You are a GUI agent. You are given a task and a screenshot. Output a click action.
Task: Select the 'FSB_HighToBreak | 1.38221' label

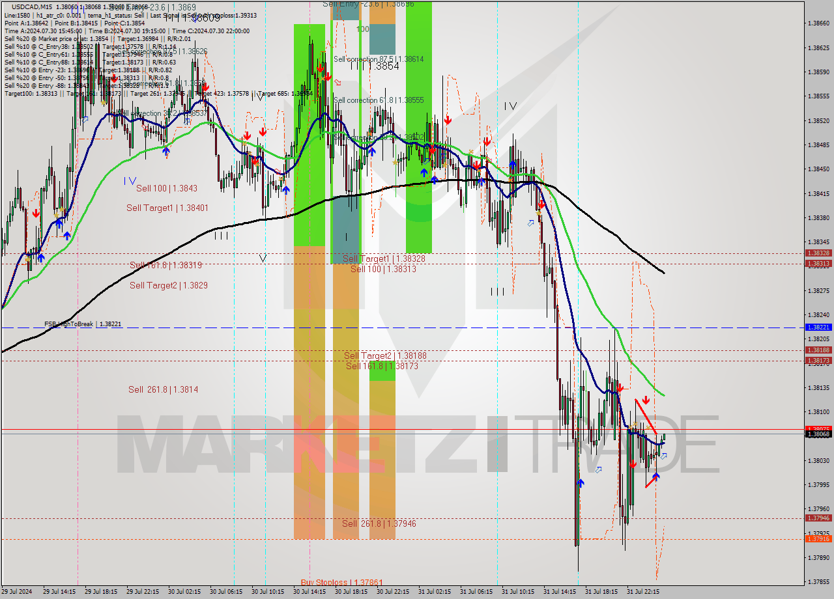[83, 324]
